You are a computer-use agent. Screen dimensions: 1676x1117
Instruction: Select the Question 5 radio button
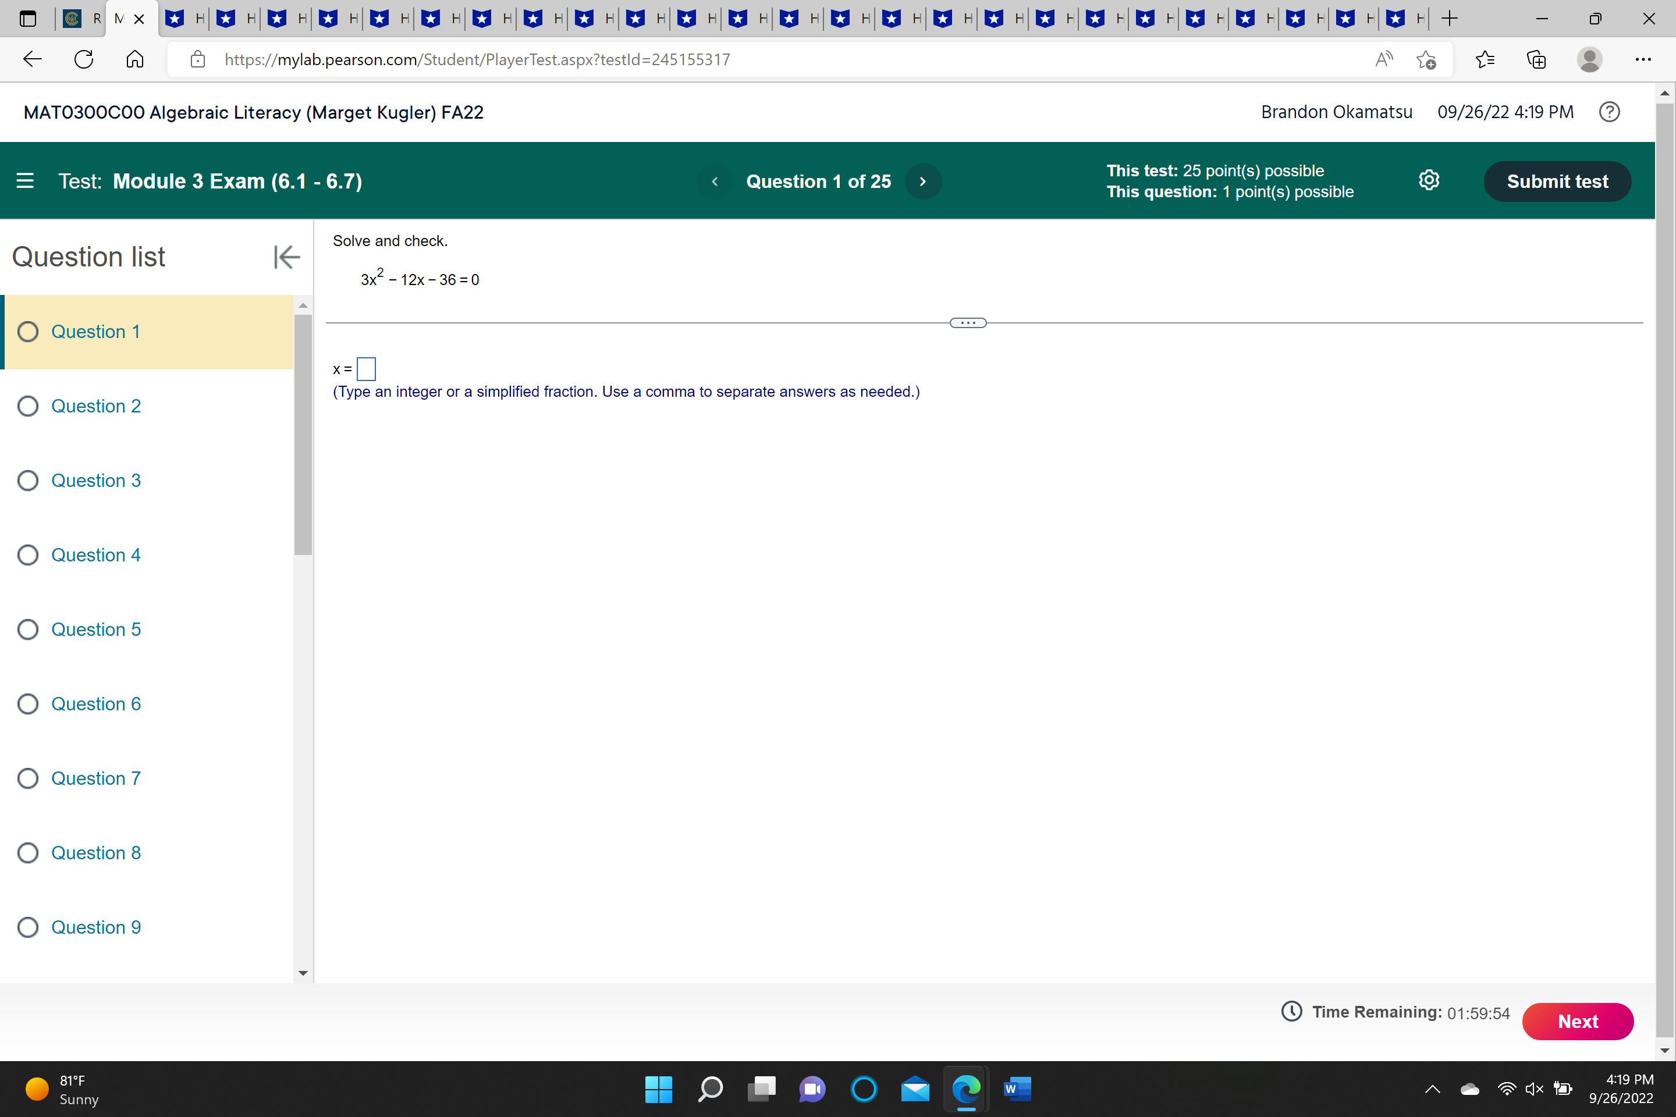point(29,629)
